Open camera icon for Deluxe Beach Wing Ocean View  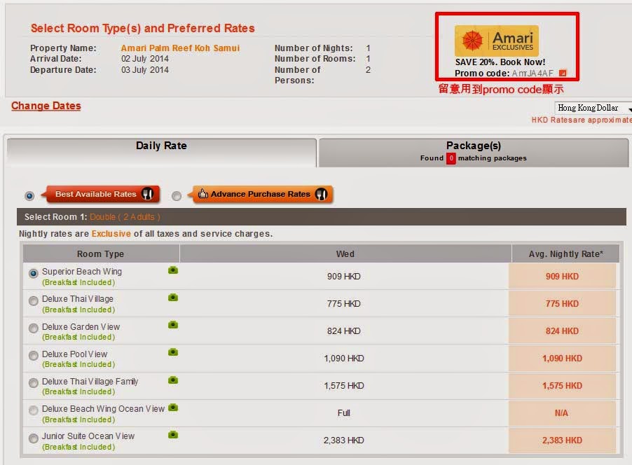(x=173, y=407)
